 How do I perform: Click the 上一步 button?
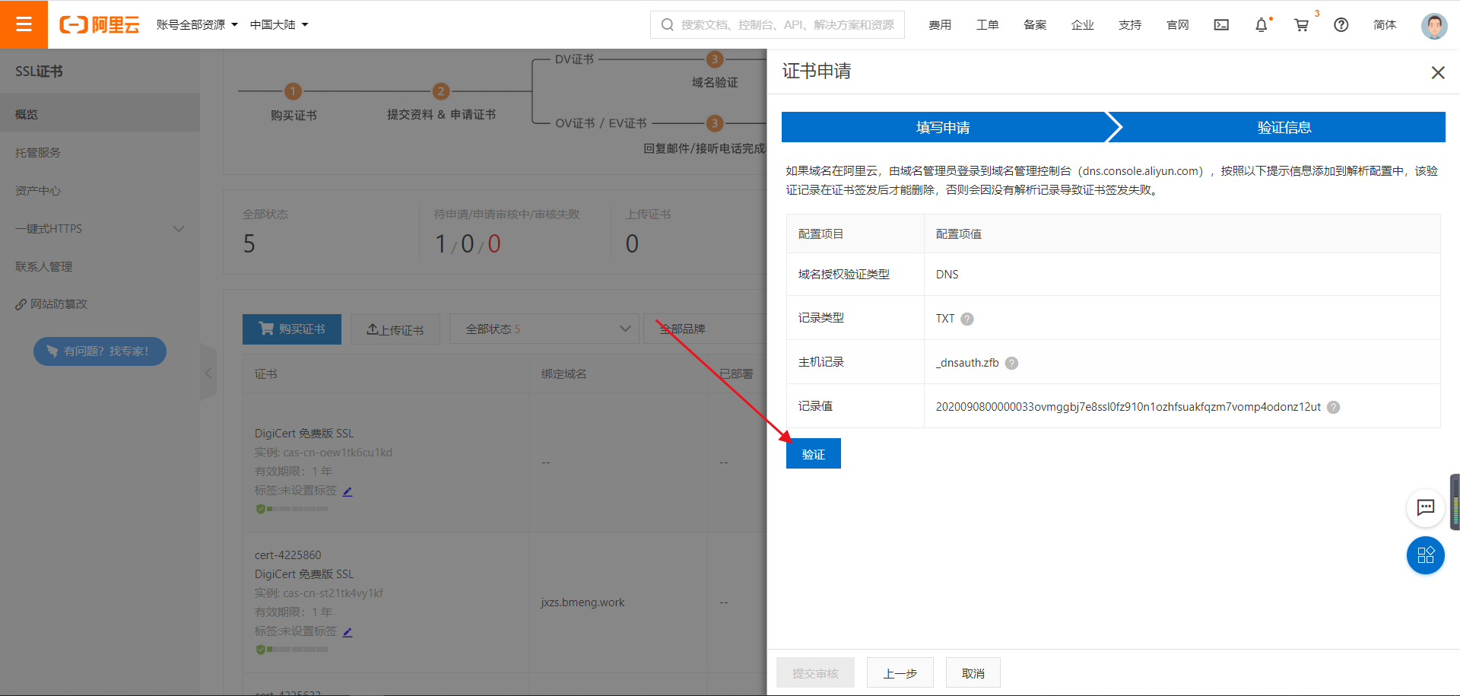pyautogui.click(x=900, y=673)
